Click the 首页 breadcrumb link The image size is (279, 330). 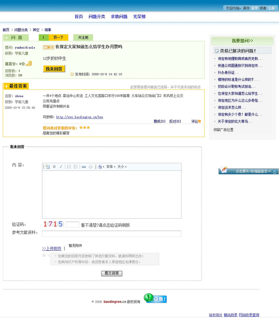(6, 30)
